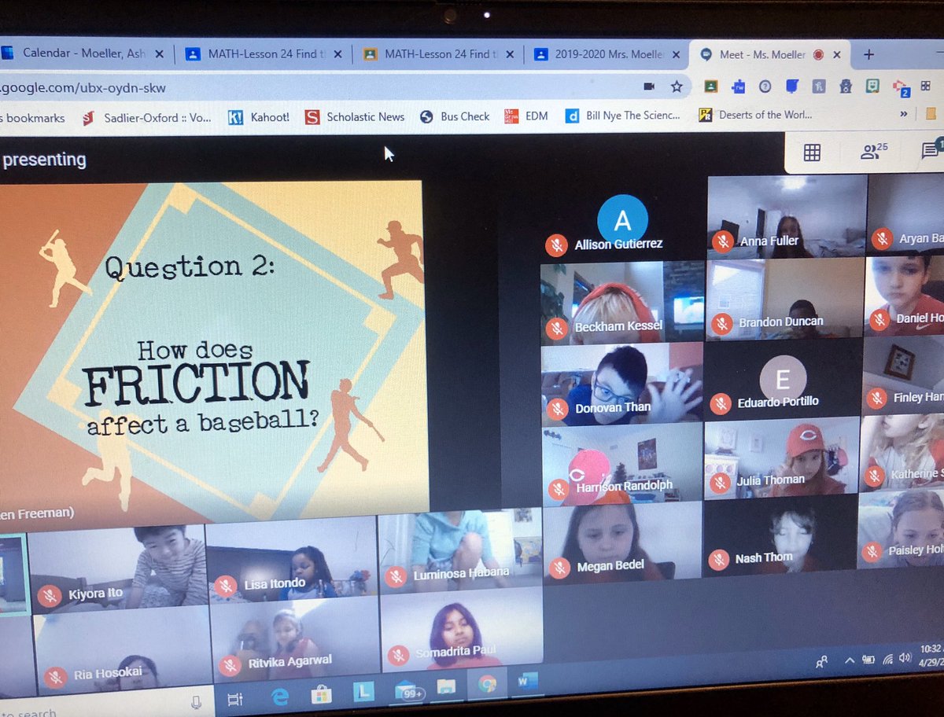944x717 pixels.
Task: Open Mail app with 99+ badge
Action: coord(410,692)
